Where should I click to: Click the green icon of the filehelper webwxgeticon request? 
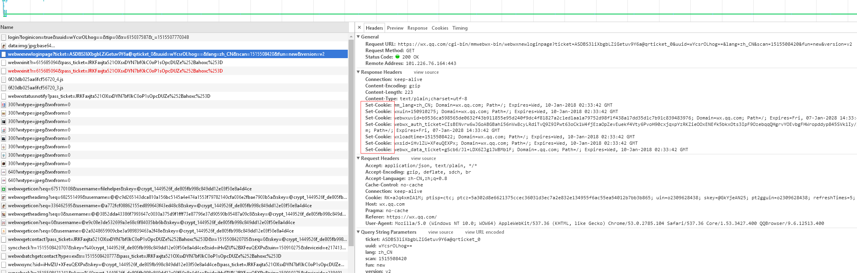4,189
